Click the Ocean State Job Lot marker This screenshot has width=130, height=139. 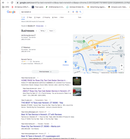[97, 46]
